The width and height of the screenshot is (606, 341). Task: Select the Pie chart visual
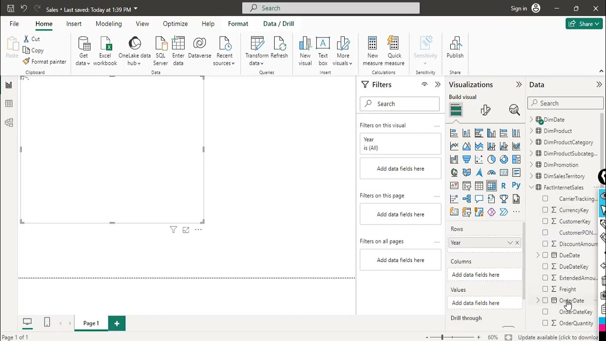(x=491, y=159)
